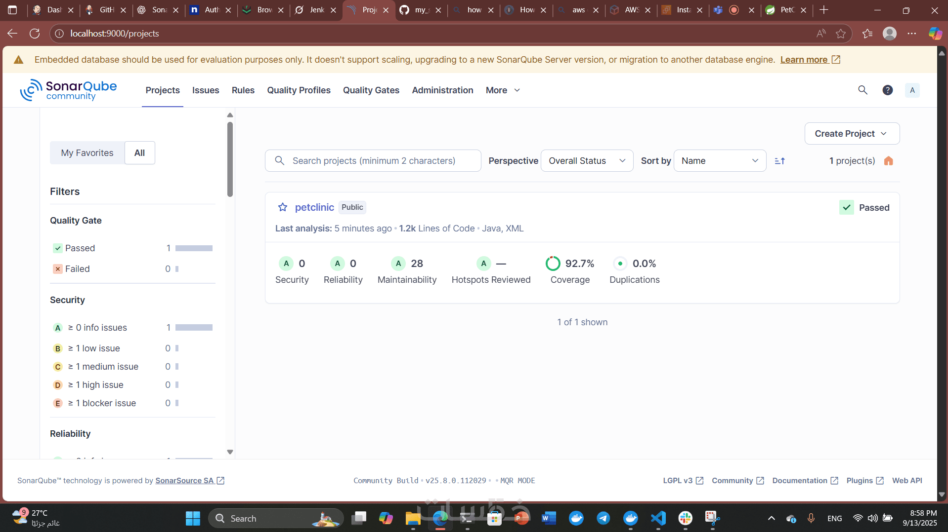Image resolution: width=948 pixels, height=532 pixels.
Task: Click the Windows taskbar Search box
Action: pos(276,518)
